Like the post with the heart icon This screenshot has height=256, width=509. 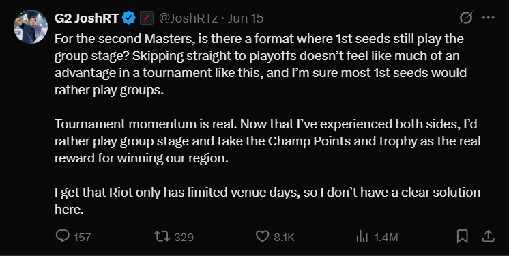[262, 236]
